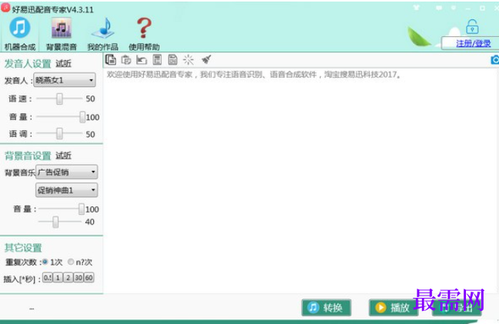The image size is (499, 324).
Task: Click the camera screenshot icon
Action: tap(495, 59)
